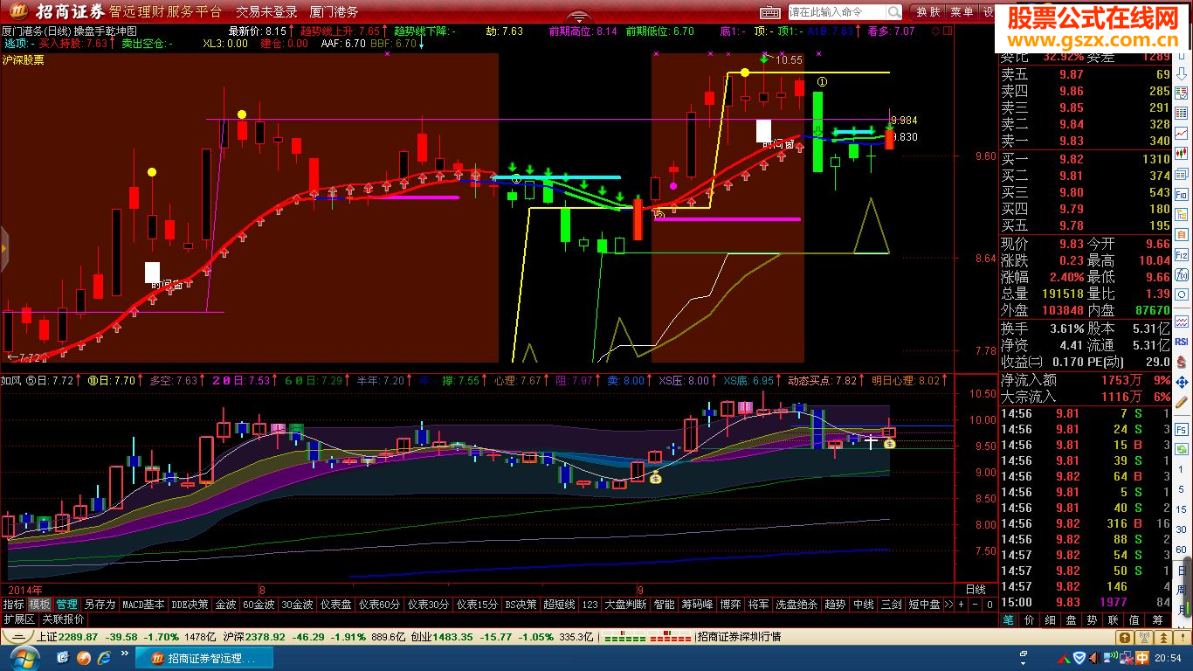Click the multi-window icon in right toolbar
This screenshot has height=671, width=1193.
[x=1182, y=173]
